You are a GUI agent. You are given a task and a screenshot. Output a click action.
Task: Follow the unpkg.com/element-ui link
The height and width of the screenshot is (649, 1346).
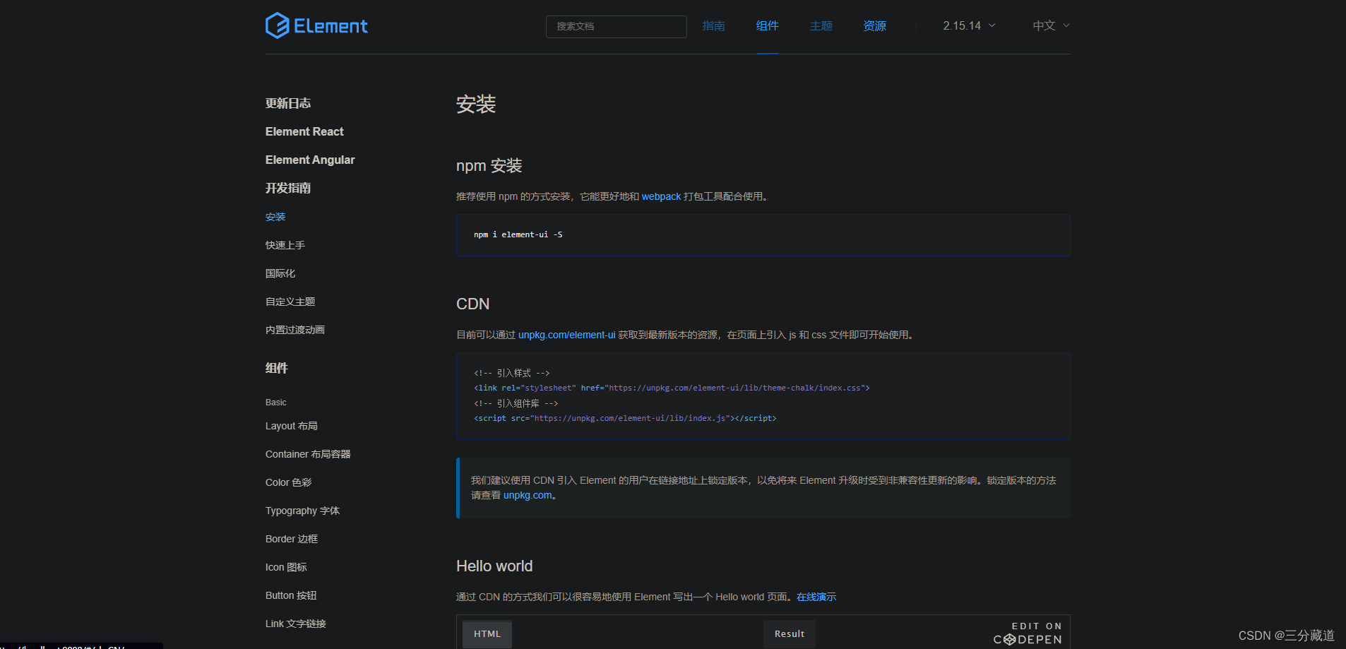566,335
